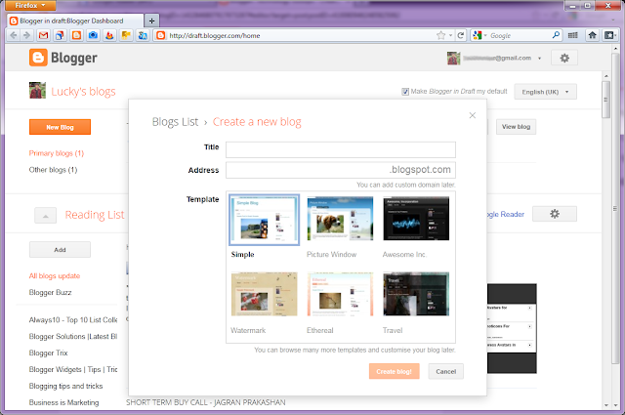This screenshot has width=625, height=415.
Task: Open the Firefox menu button
Action: tap(30, 5)
